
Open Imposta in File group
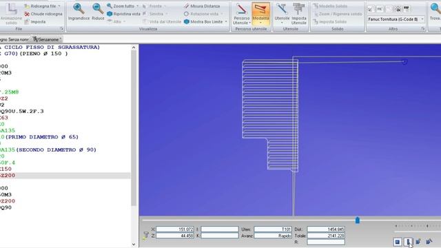pyautogui.click(x=35, y=21)
